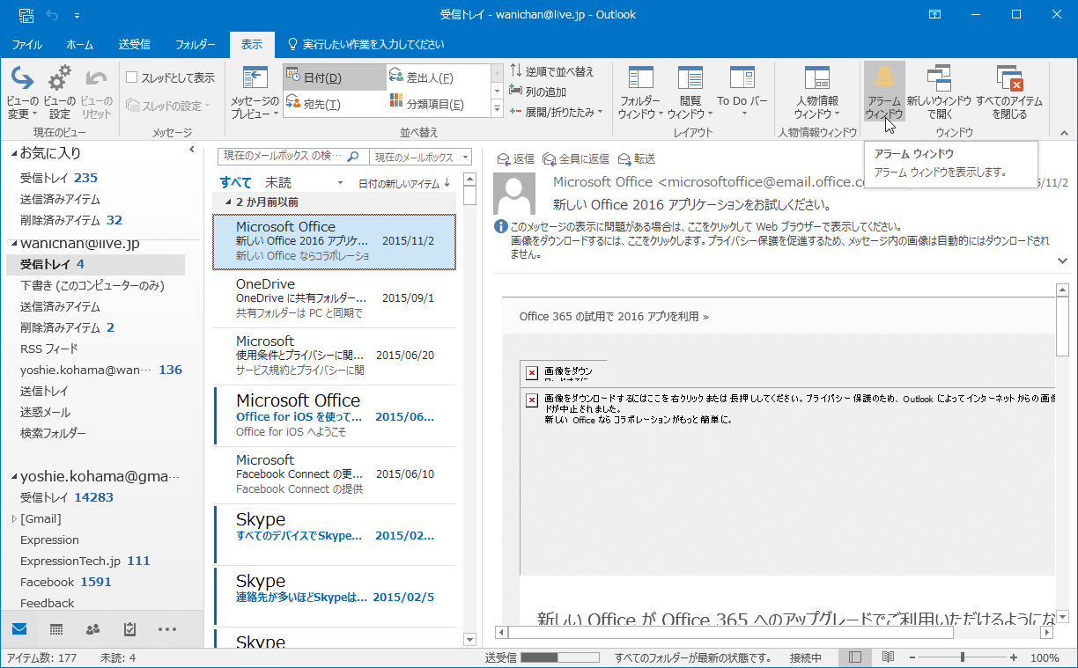Open the search scope dropdown (現在のメールボックス)
Screen dimensions: 1078x668
pos(420,157)
